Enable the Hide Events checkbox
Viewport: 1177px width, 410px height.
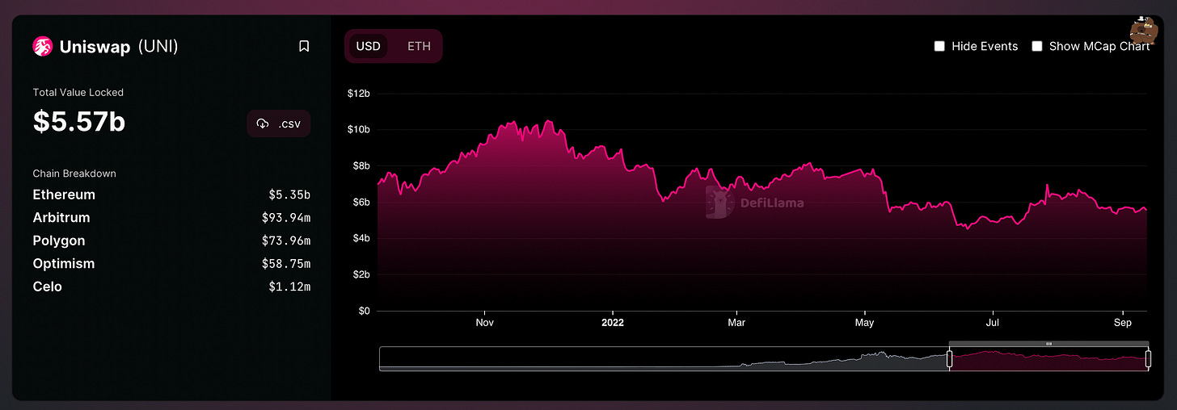pyautogui.click(x=939, y=46)
